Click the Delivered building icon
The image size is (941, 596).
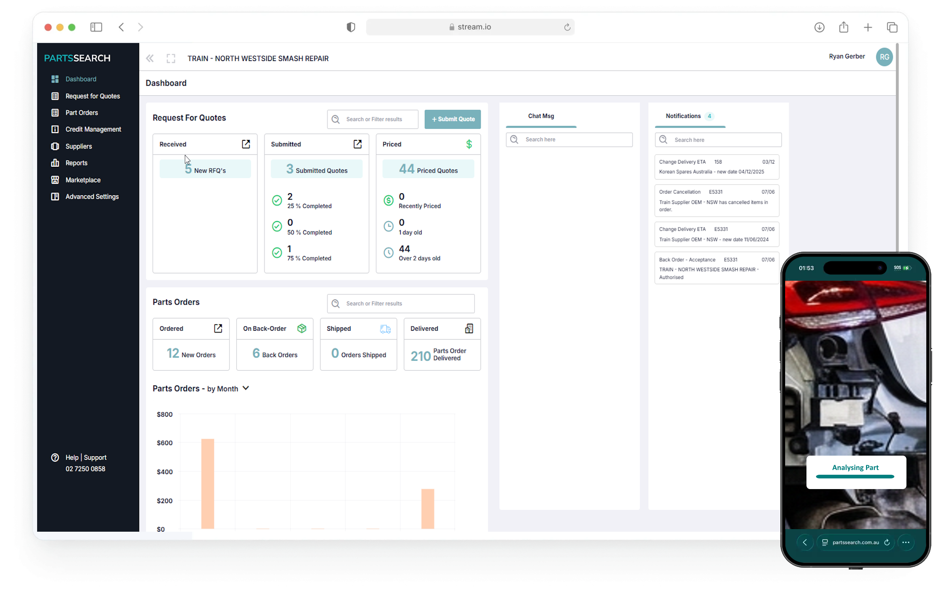[469, 328]
